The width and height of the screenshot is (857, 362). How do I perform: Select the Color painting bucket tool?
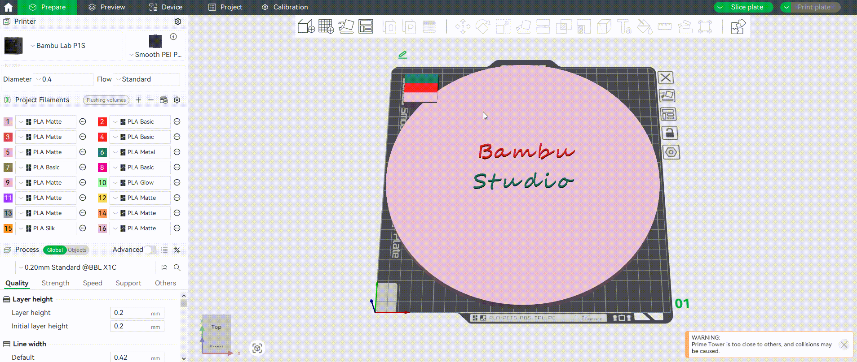[x=645, y=26]
